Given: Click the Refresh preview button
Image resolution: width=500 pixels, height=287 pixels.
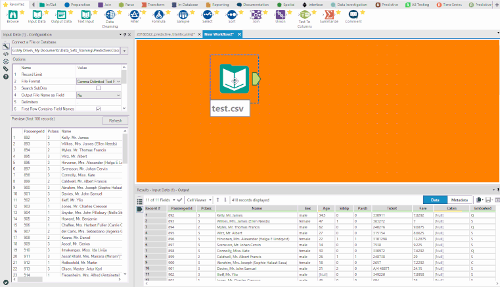Looking at the screenshot, I should tap(114, 120).
